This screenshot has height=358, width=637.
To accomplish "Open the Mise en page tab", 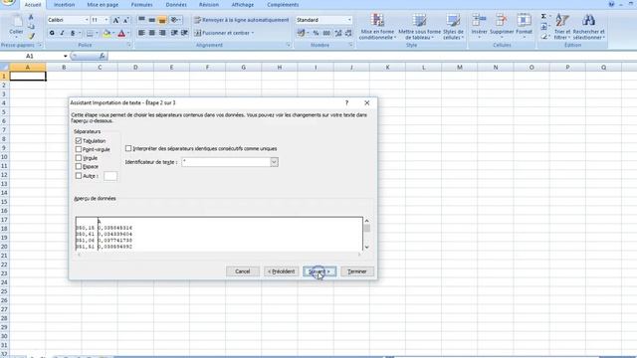I will coord(103,5).
